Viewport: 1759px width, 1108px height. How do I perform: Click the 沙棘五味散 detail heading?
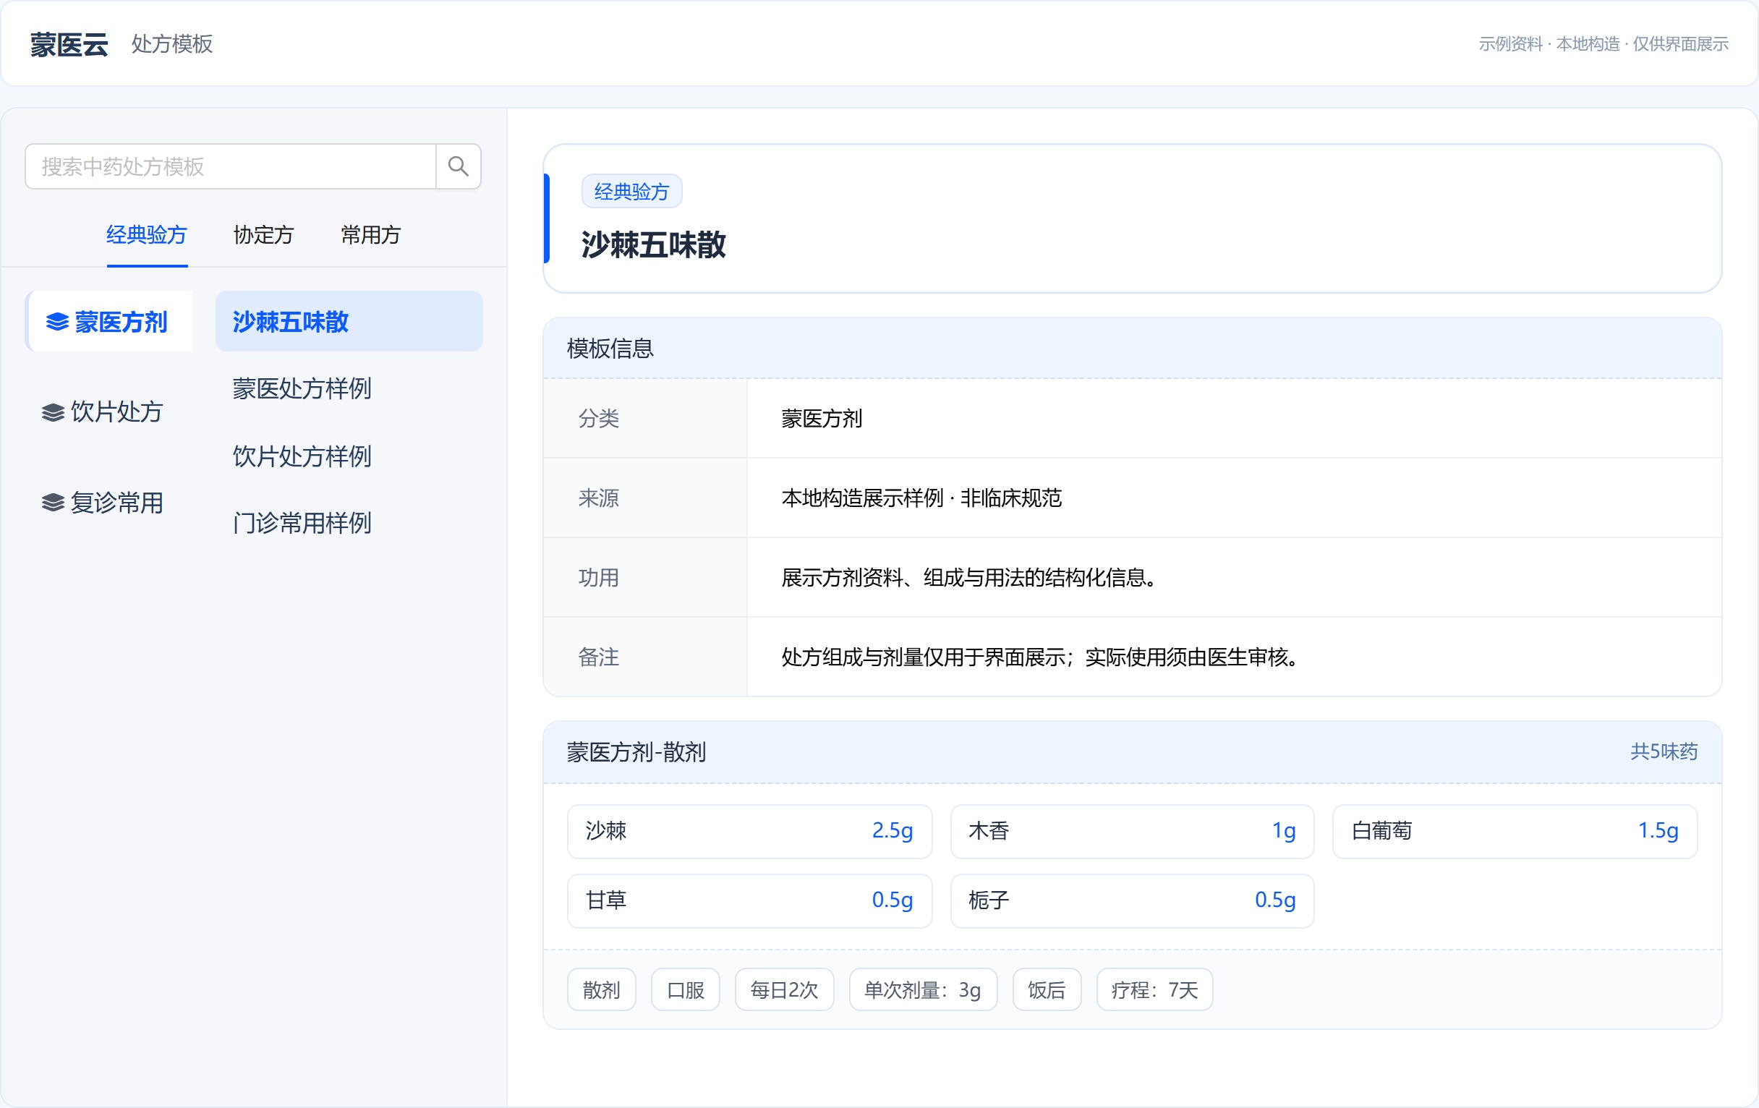(x=654, y=245)
